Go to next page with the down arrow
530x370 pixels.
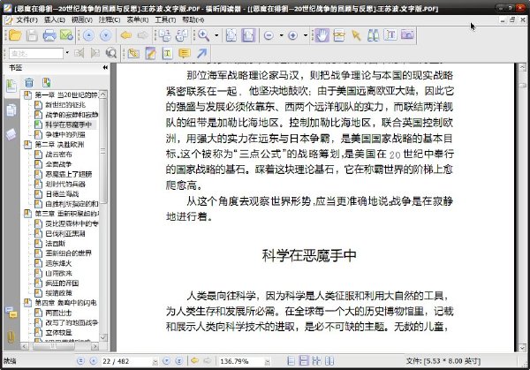tap(105, 35)
